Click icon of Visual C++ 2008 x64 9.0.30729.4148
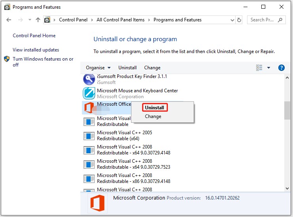This screenshot has height=217, width=293. tap(89, 150)
